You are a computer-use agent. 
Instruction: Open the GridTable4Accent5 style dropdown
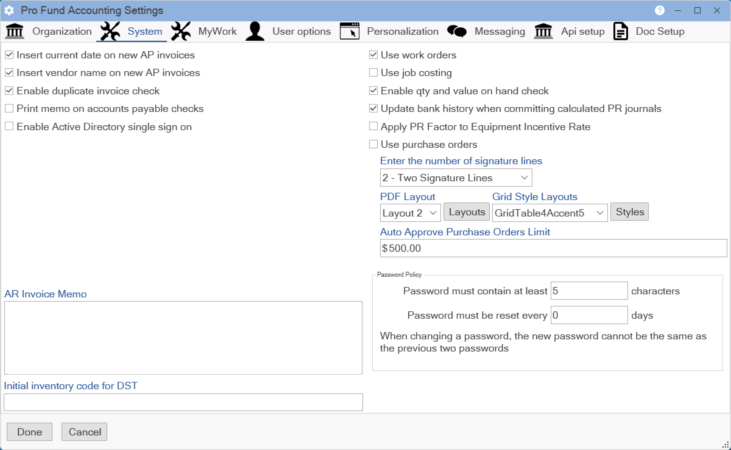[x=549, y=213]
